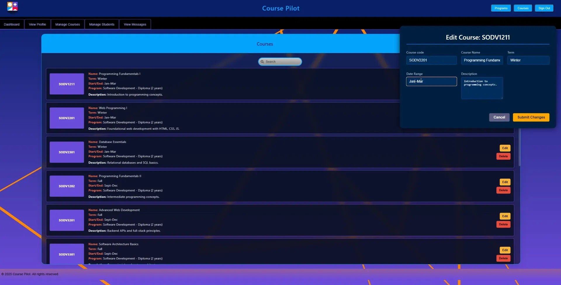Click 'Name: Database Essentials' text

click(107, 142)
